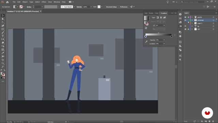Open gradient stop Opacity dropdown
Screen dimensions: 218x123
(164, 40)
